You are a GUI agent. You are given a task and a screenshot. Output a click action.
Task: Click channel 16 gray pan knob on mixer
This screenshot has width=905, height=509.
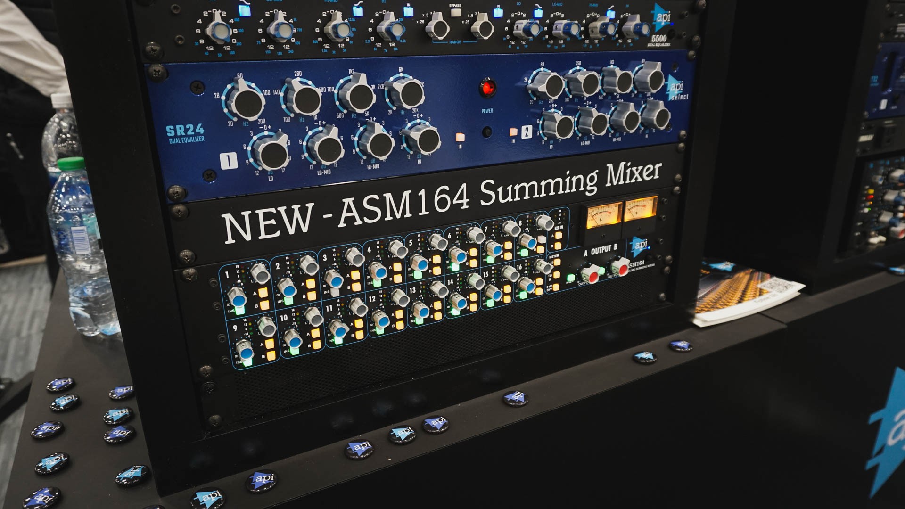coord(543,267)
